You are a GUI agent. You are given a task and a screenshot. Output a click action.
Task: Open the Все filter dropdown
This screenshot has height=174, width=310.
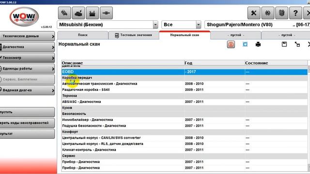point(199,25)
